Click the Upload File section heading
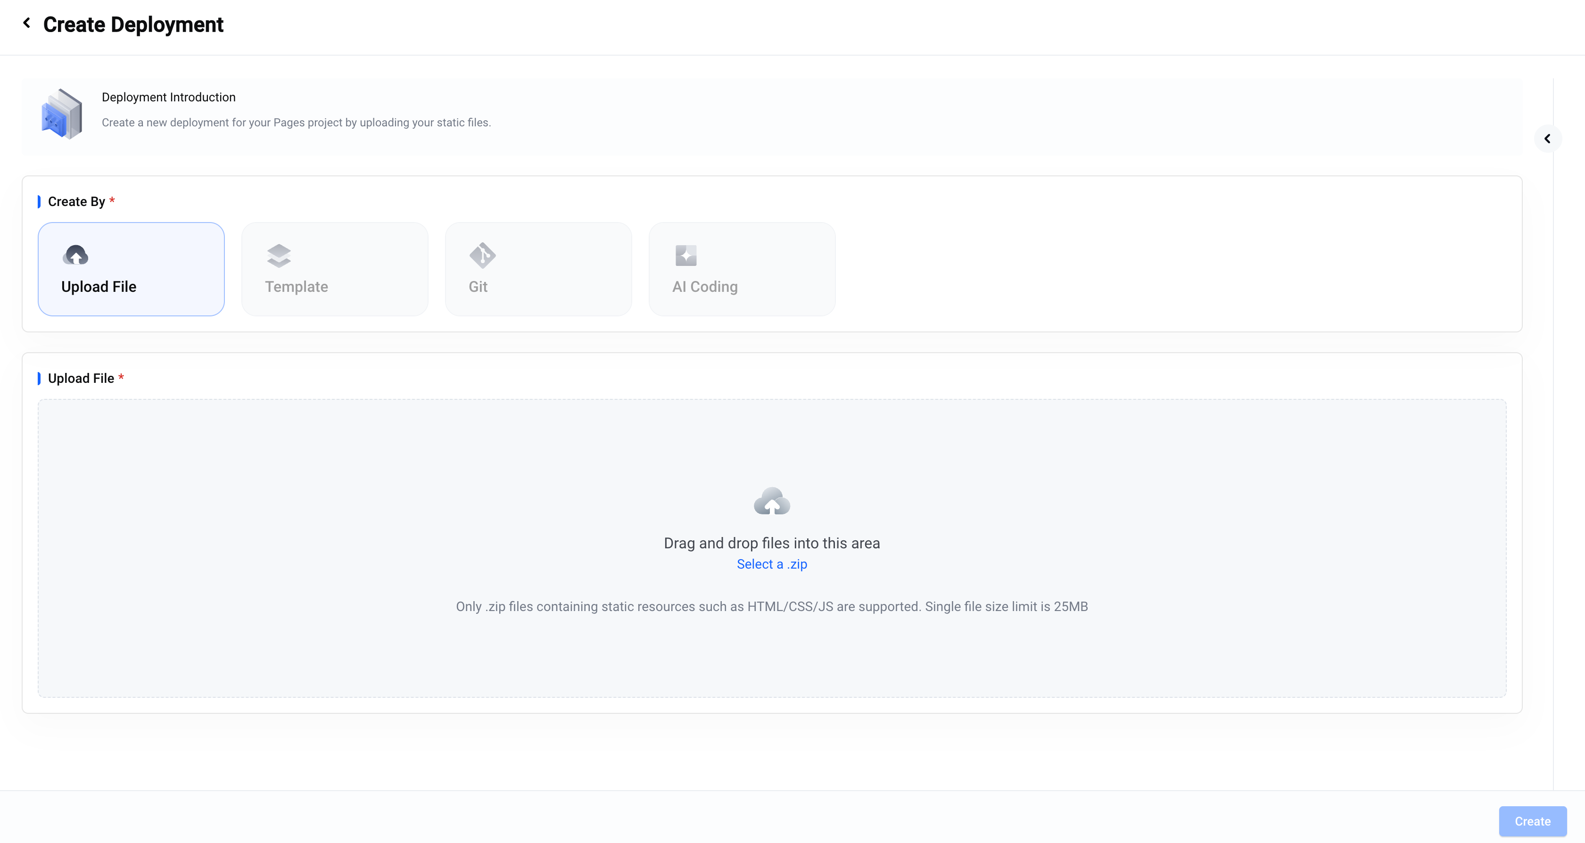 pyautogui.click(x=81, y=379)
